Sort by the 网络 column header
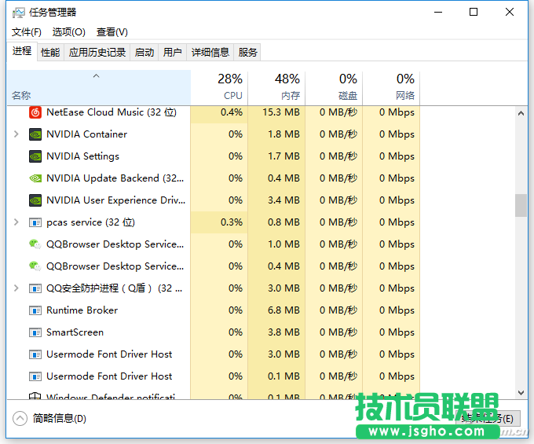 [391, 87]
